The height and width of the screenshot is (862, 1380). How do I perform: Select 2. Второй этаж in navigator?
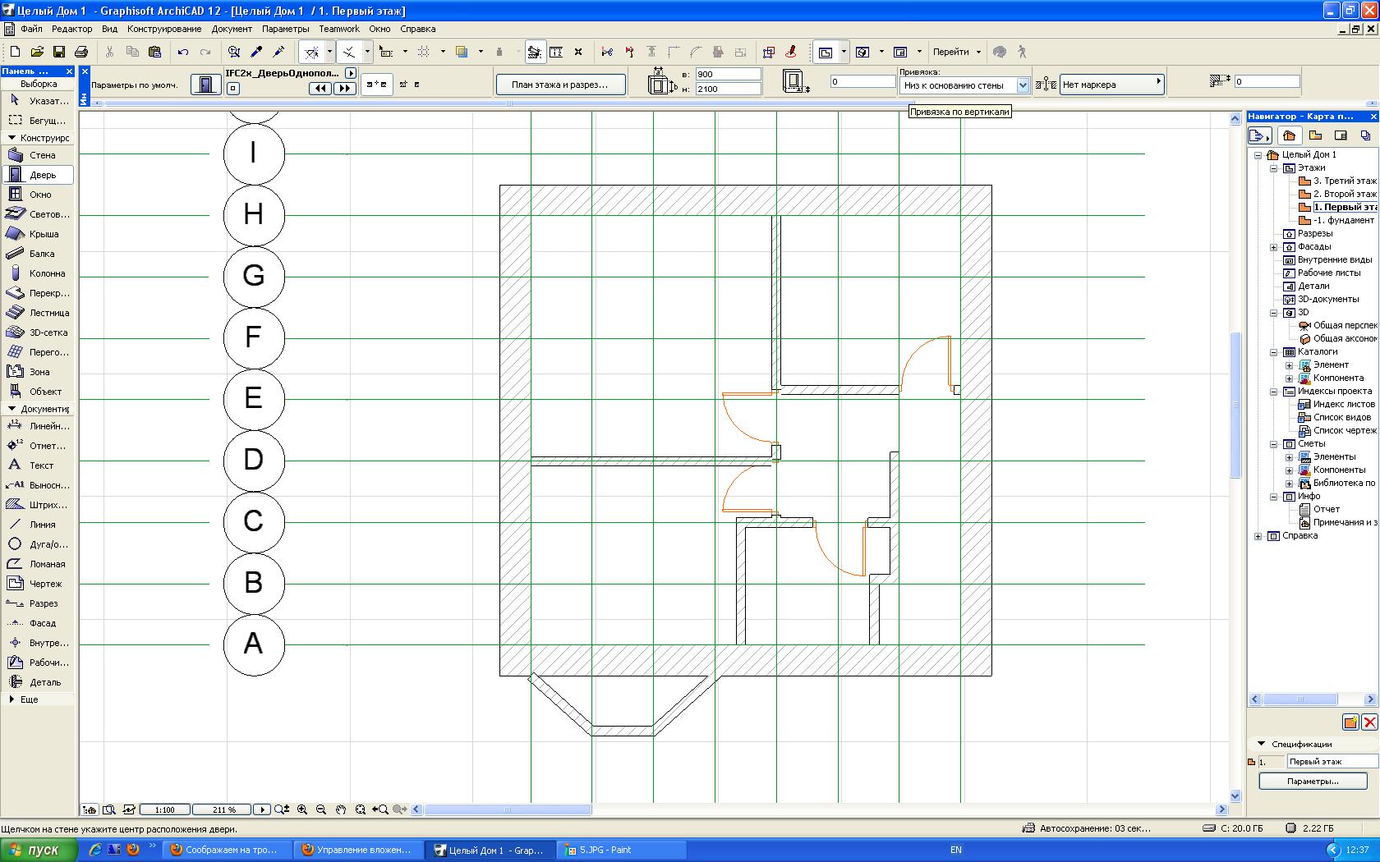[x=1338, y=194]
